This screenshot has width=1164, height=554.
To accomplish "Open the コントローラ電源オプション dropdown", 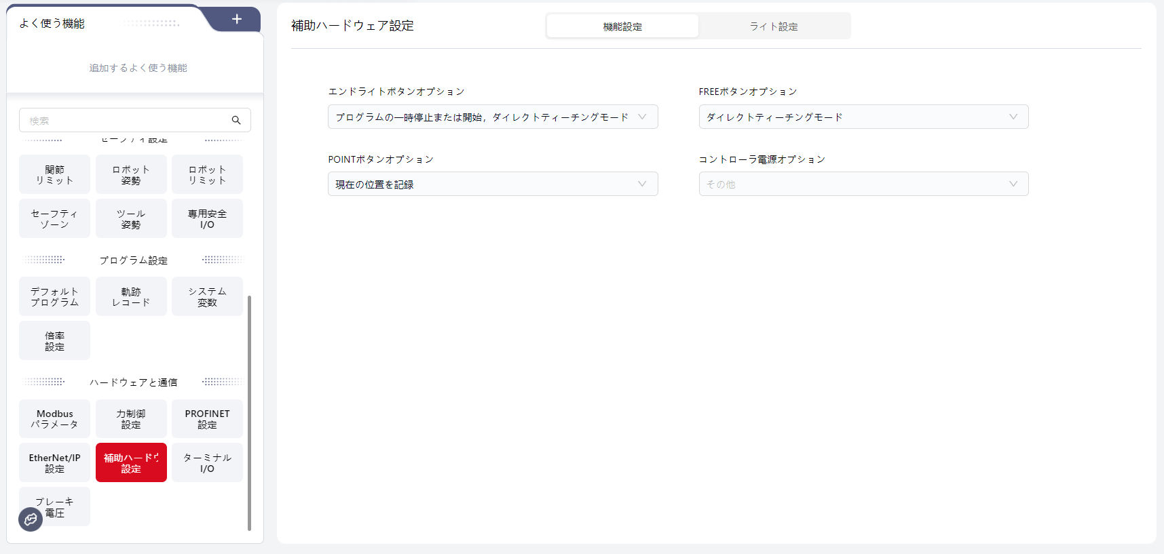I will coord(863,184).
